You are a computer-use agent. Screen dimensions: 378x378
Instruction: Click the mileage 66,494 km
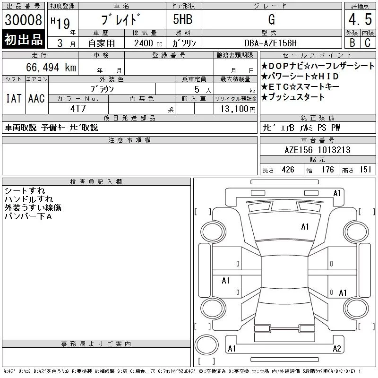[51, 67]
